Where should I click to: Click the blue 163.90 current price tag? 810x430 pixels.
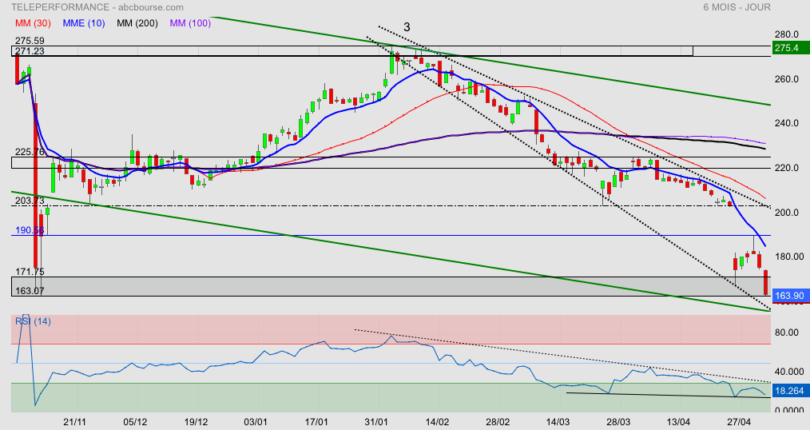tap(790, 296)
